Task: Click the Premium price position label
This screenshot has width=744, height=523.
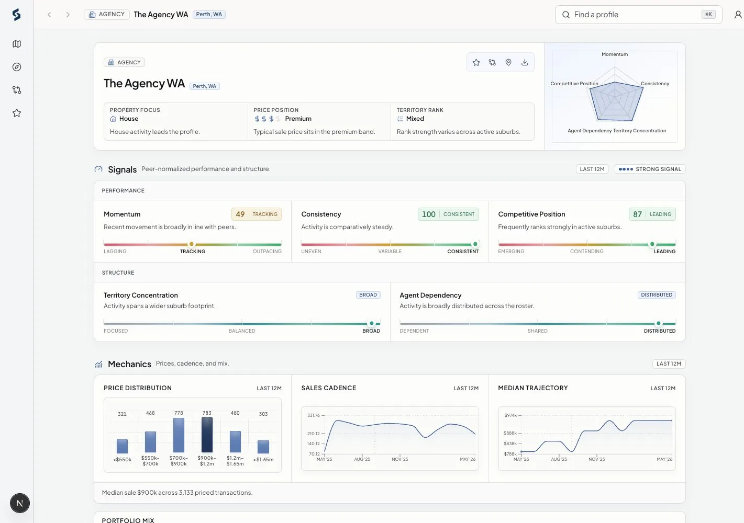Action: 298,119
